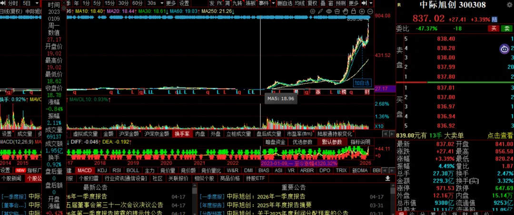Screen dimensions: 514x215
Task: Toggle the 九转 indicator
Action: click(x=237, y=3)
